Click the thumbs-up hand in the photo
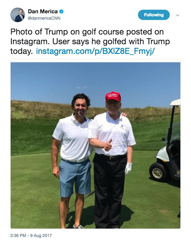Image resolution: width=191 pixels, height=241 pixels. [x=107, y=145]
